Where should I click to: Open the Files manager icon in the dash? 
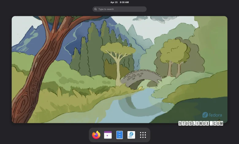[120, 135]
